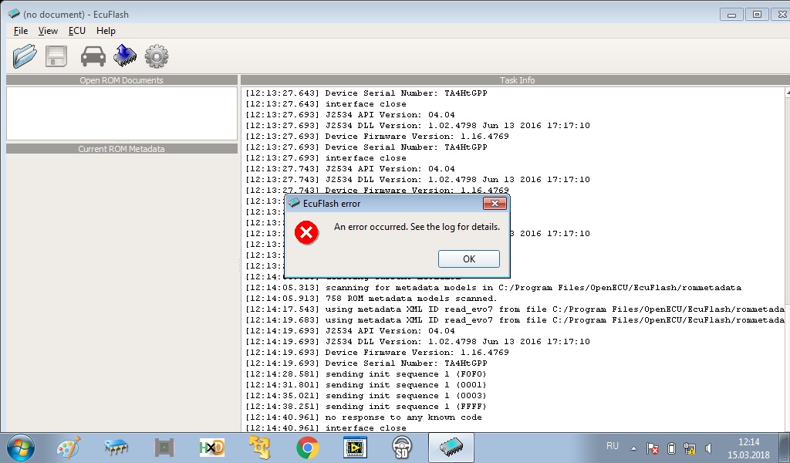Show hidden tray icons arrow

pos(634,448)
